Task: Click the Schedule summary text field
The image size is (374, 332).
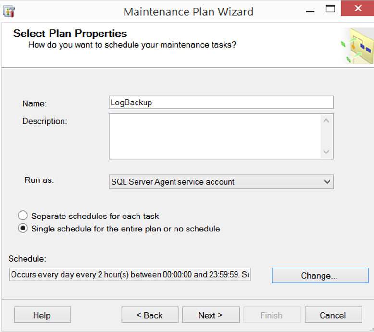Action: (130, 274)
